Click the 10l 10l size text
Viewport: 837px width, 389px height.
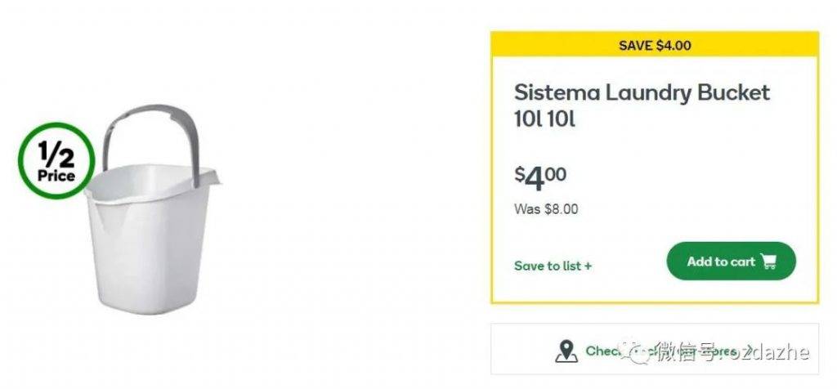(x=545, y=119)
